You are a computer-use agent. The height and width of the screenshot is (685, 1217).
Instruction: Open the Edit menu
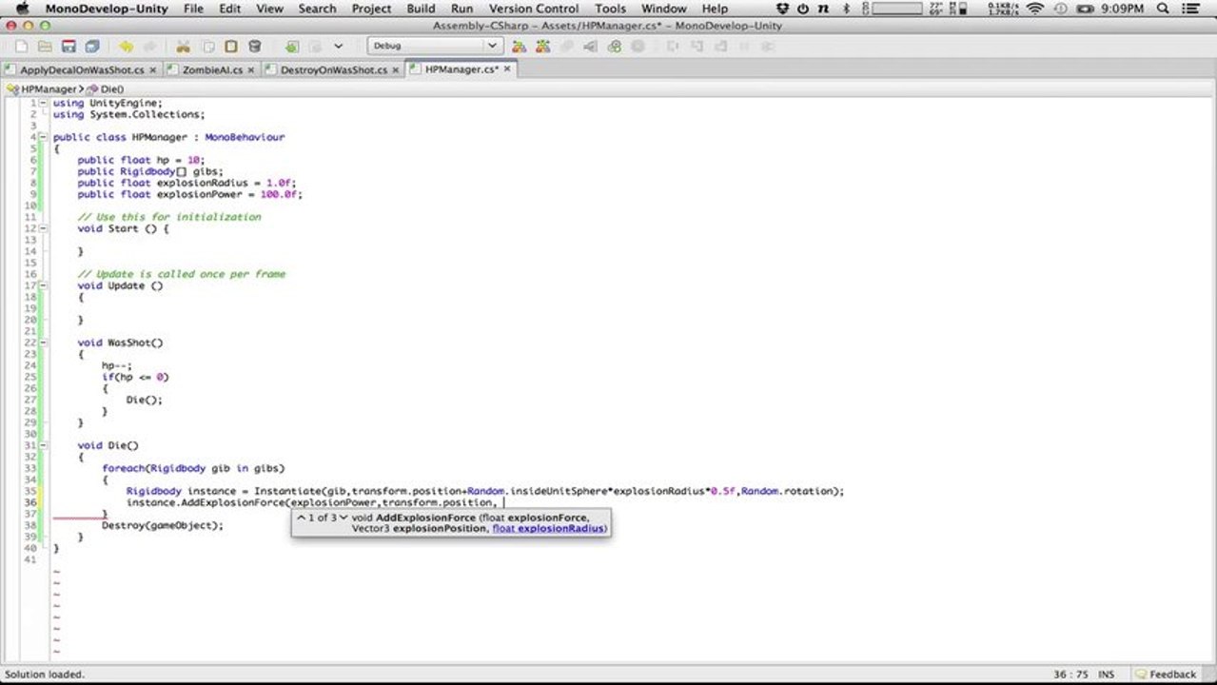point(230,9)
